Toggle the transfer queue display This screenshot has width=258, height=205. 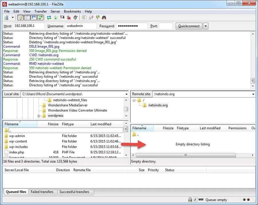pyautogui.click(x=40, y=18)
